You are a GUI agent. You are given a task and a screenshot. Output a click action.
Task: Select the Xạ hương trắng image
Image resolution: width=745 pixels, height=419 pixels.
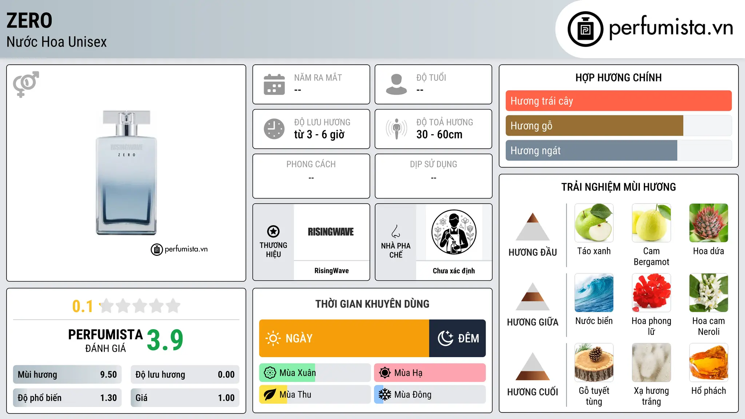tap(651, 362)
